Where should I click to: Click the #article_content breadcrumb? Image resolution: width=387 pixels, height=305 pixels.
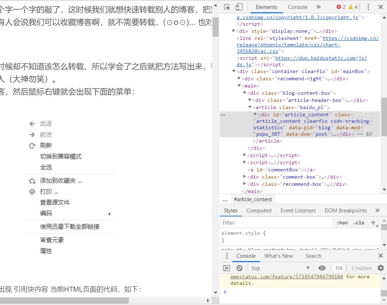(253, 199)
